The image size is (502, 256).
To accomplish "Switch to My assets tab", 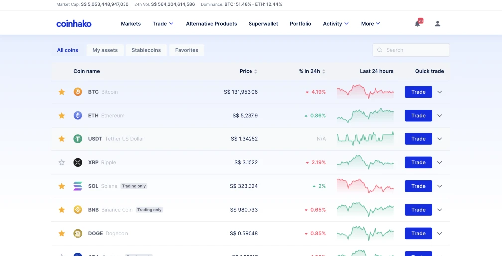I will (105, 50).
